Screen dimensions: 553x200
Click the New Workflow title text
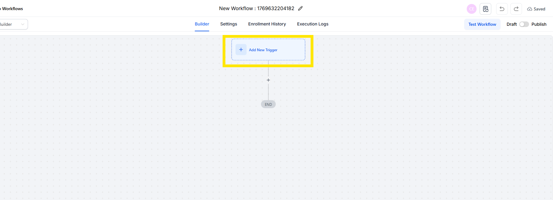tap(256, 9)
